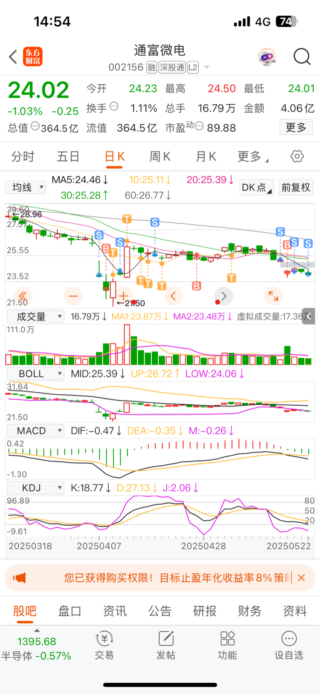Open the 资讯 tab
This screenshot has width=320, height=694.
pyautogui.click(x=115, y=611)
